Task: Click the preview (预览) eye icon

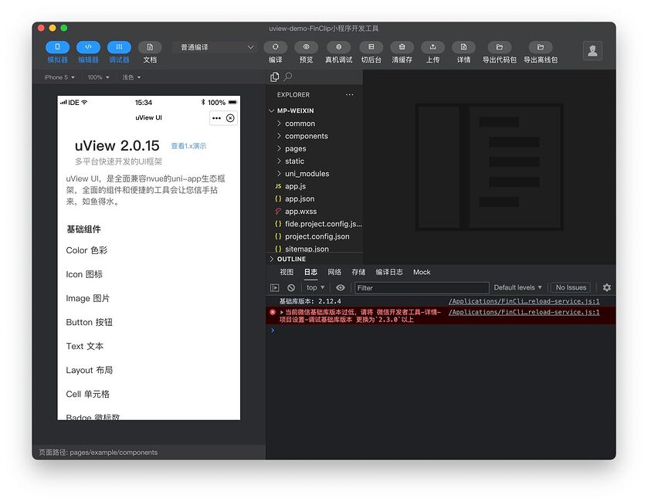Action: click(x=306, y=47)
